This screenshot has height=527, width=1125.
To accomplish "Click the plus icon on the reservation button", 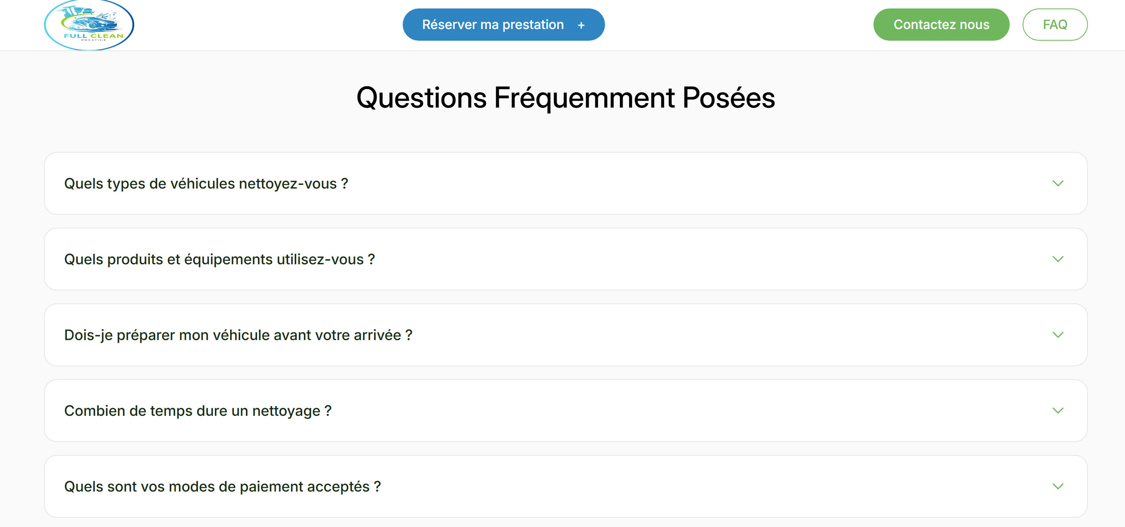I will click(581, 25).
